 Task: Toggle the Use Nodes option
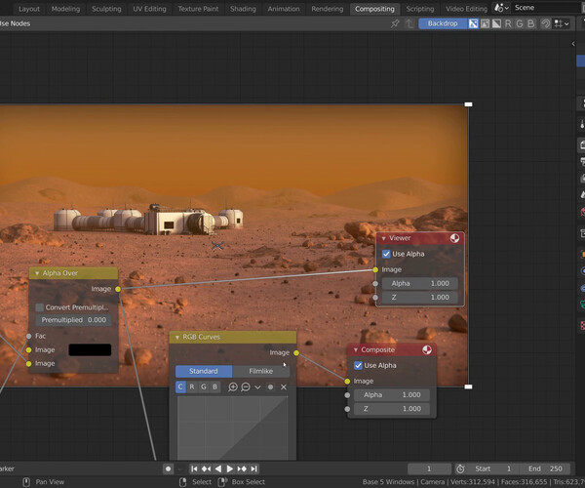[x=15, y=23]
